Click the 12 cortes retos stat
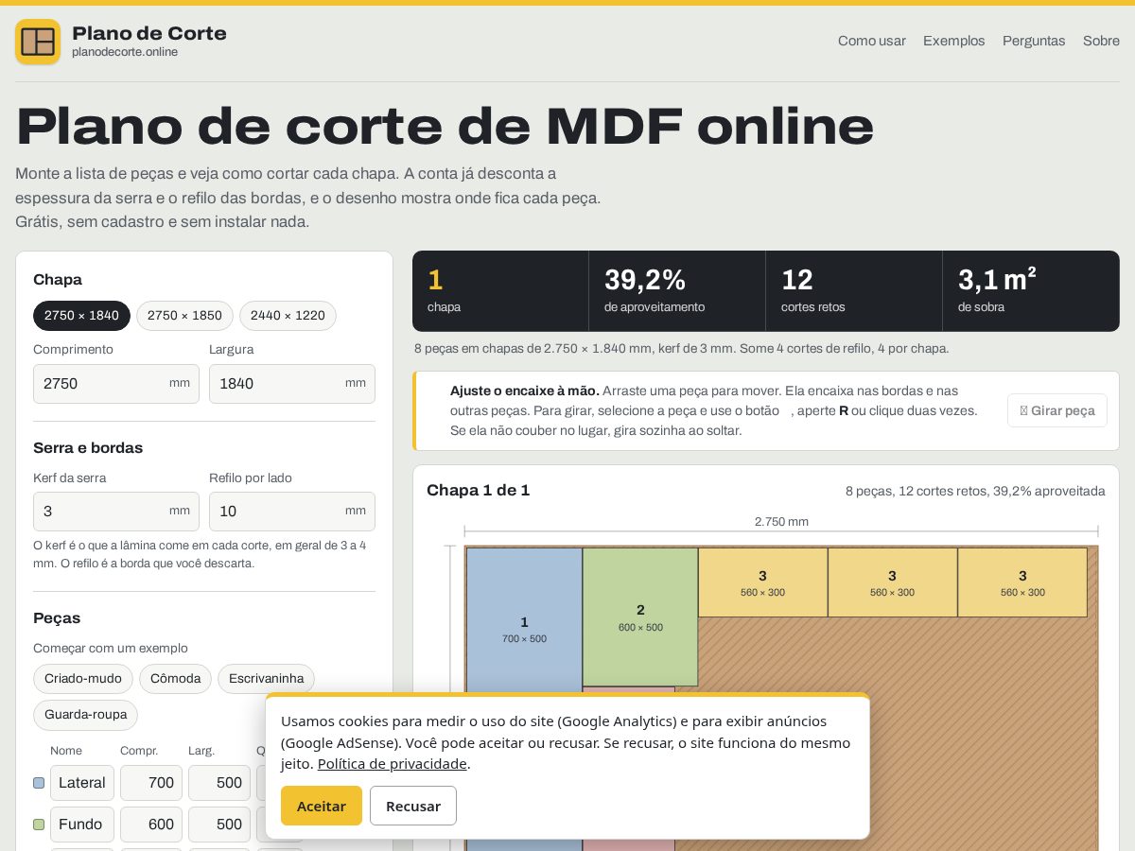The image size is (1135, 851). pos(854,291)
